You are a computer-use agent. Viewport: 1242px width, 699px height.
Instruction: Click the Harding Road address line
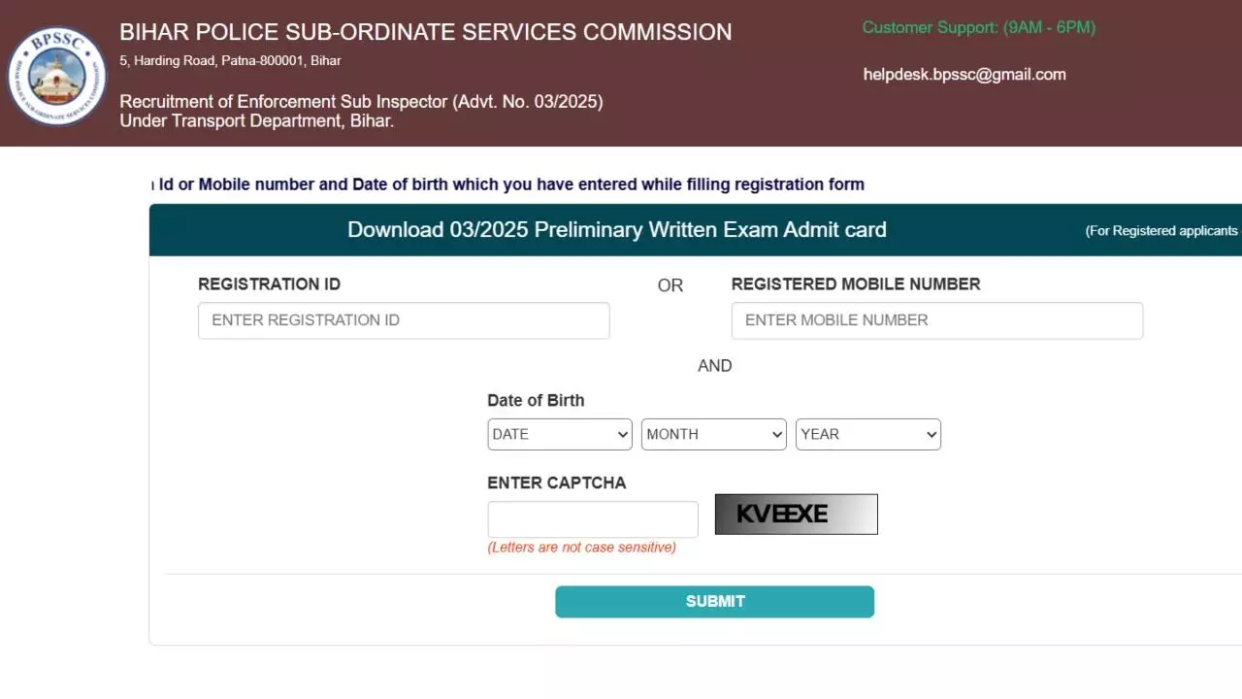coord(230,61)
